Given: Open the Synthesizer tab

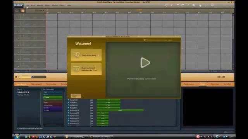Looking at the screenshot, I should [x=51, y=84].
